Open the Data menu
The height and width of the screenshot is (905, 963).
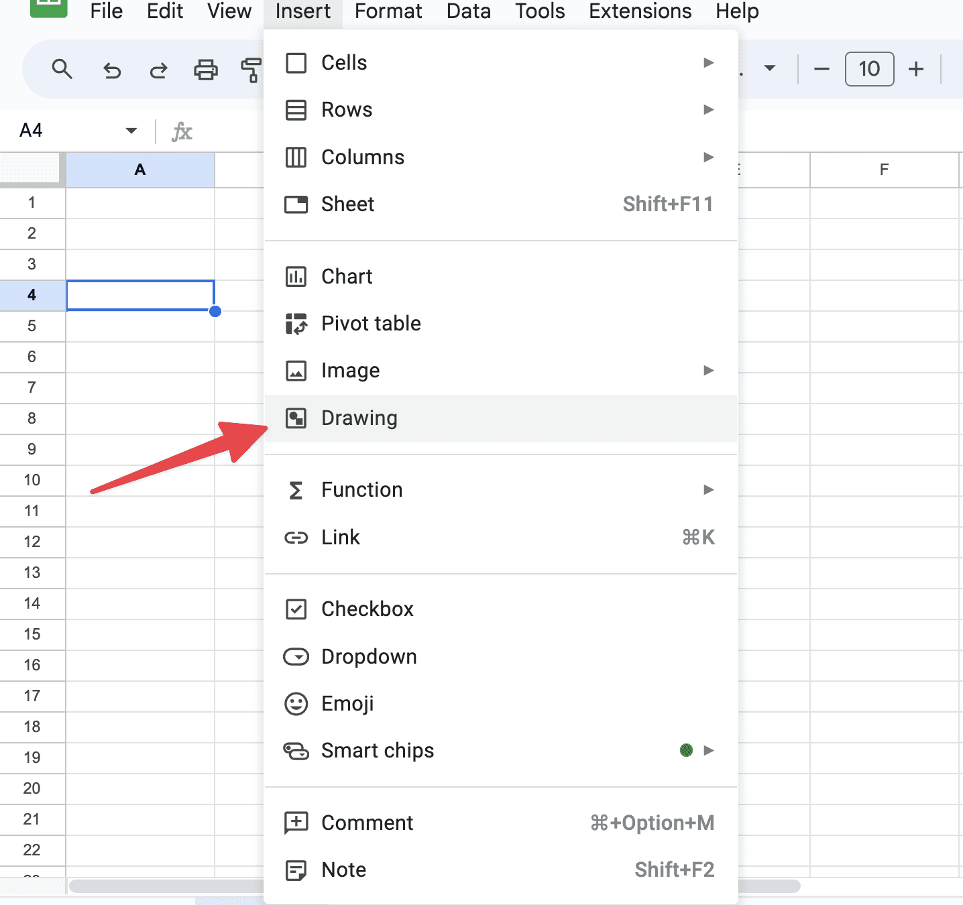tap(468, 11)
